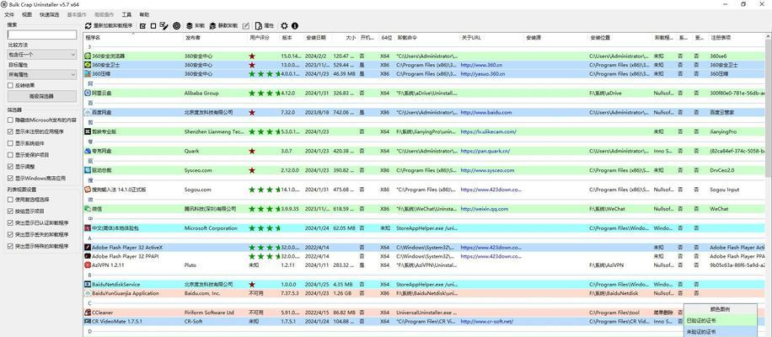Click the 未验证的证书 blue legend entry
Screen dimensions: 772x337
[x=721, y=332]
